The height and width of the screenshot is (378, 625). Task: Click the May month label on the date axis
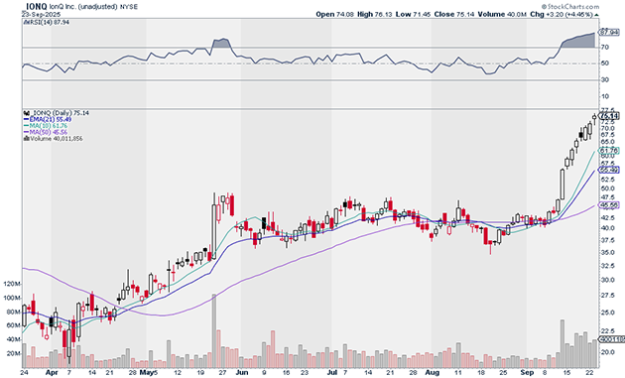(x=146, y=373)
